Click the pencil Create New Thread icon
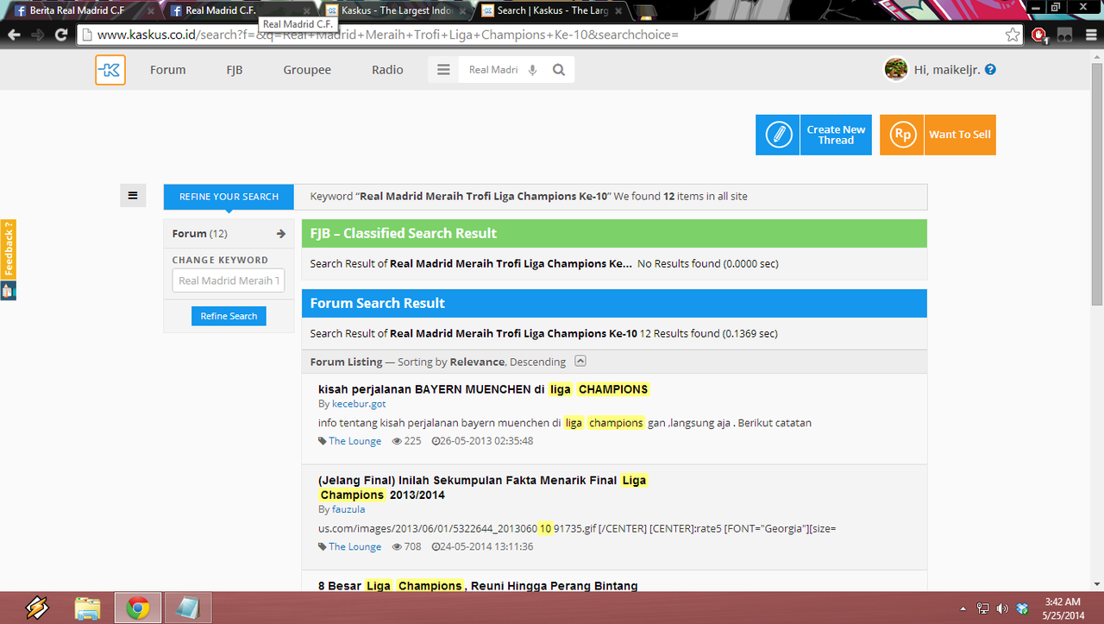 [778, 135]
